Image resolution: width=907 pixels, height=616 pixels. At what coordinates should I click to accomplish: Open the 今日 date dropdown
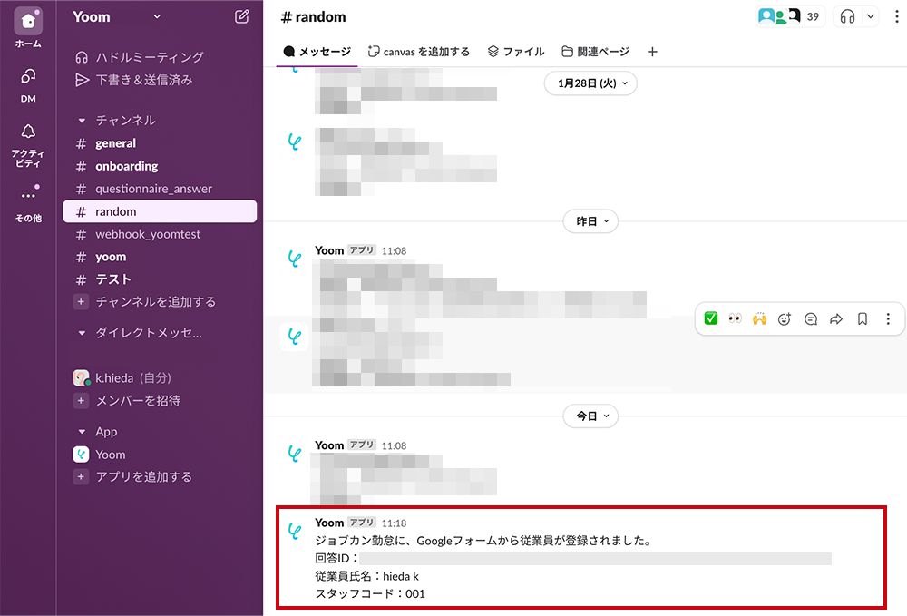click(590, 416)
